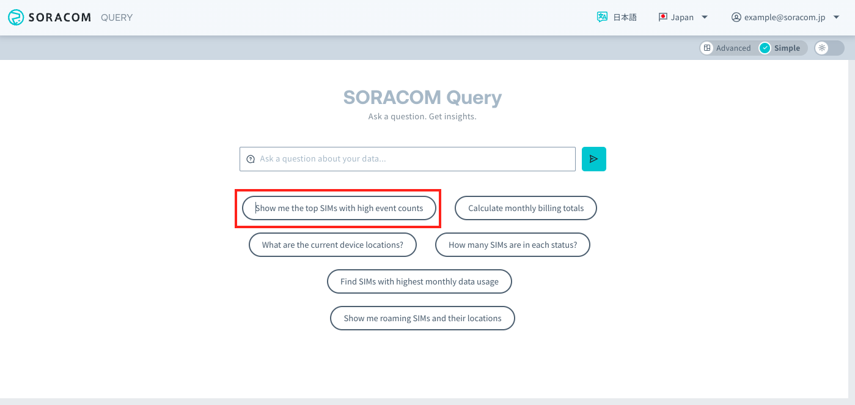The height and width of the screenshot is (405, 855).
Task: Click the sun theme icon
Action: tap(823, 47)
